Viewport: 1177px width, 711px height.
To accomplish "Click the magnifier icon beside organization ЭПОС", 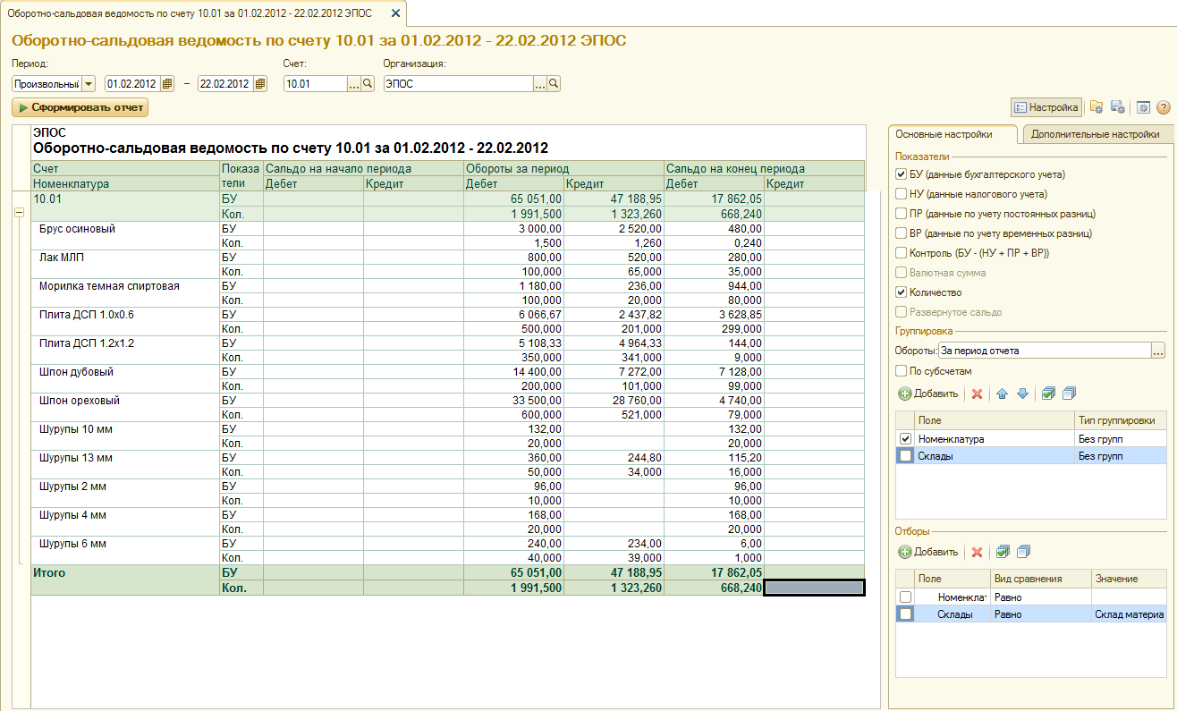I will pos(554,84).
